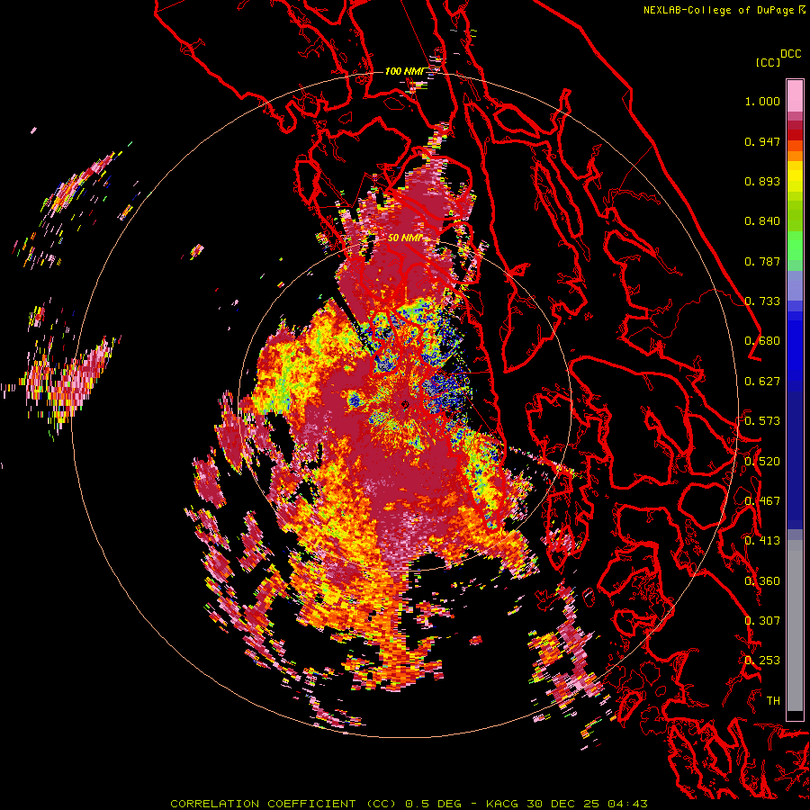Click the 0.680 scale value
The height and width of the screenshot is (810, 810).
tap(762, 341)
